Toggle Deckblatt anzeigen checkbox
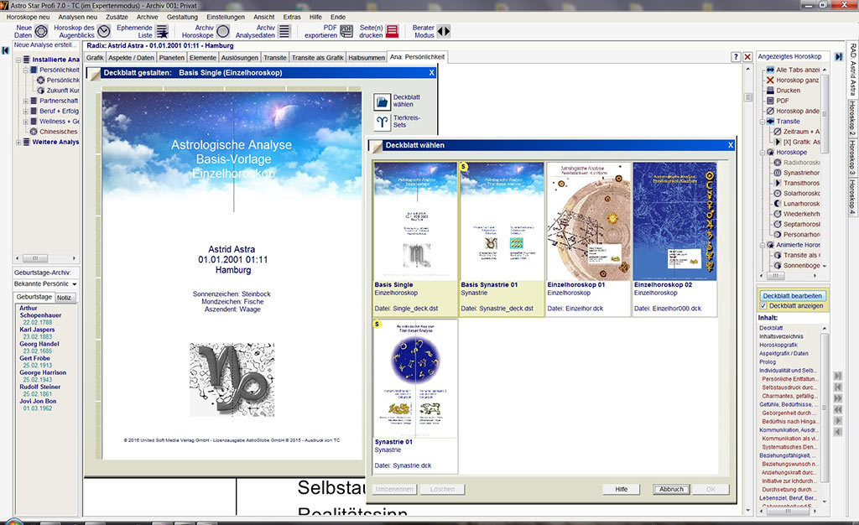 [763, 306]
